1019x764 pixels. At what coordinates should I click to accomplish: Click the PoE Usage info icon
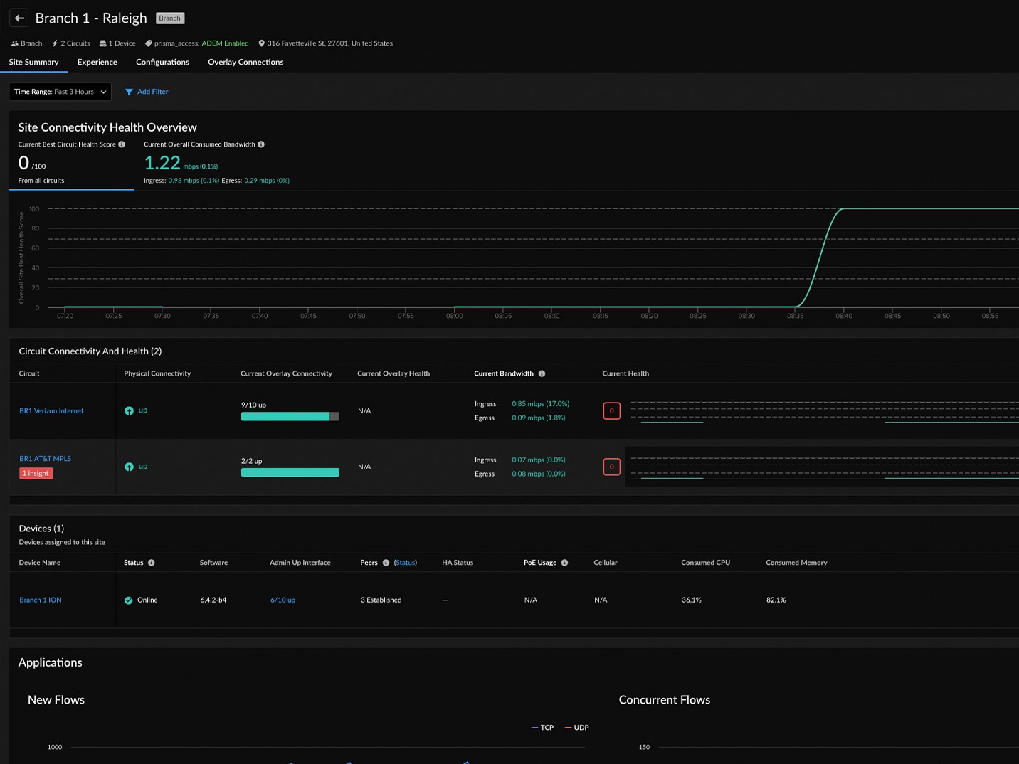(564, 563)
